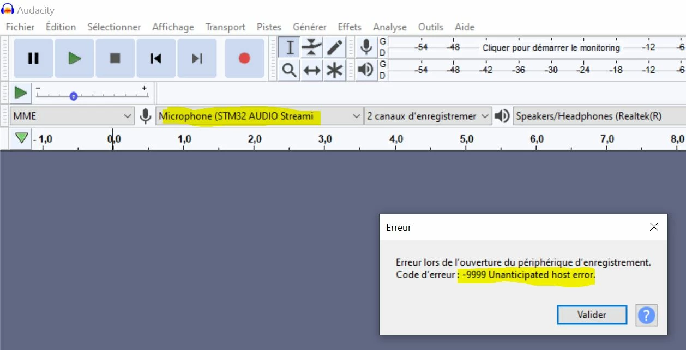The width and height of the screenshot is (686, 350).
Task: Open the Fichier menu
Action: pos(20,27)
